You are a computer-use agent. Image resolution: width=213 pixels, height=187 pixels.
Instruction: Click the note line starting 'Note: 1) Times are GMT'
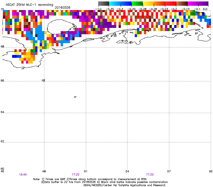click(x=90, y=179)
